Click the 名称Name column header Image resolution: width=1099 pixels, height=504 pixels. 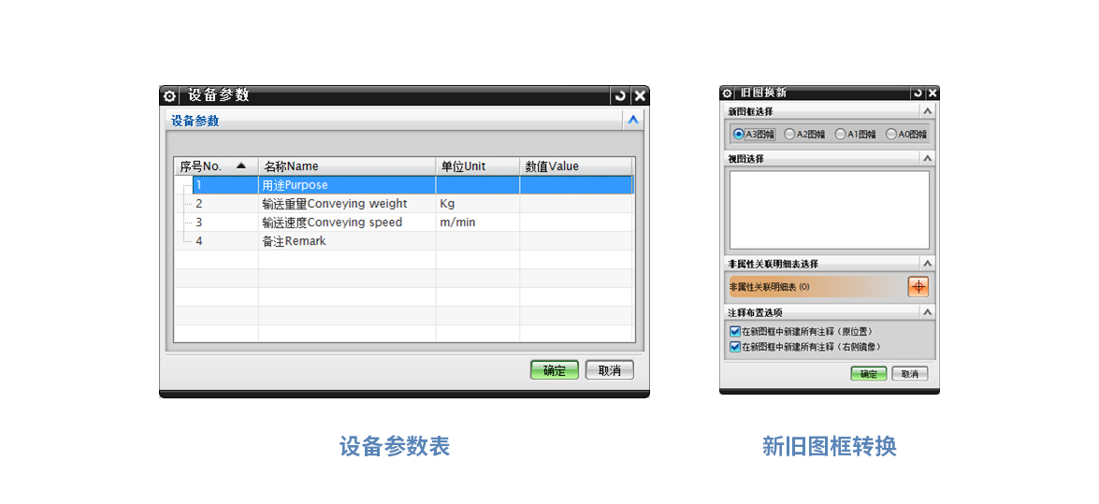click(x=347, y=166)
